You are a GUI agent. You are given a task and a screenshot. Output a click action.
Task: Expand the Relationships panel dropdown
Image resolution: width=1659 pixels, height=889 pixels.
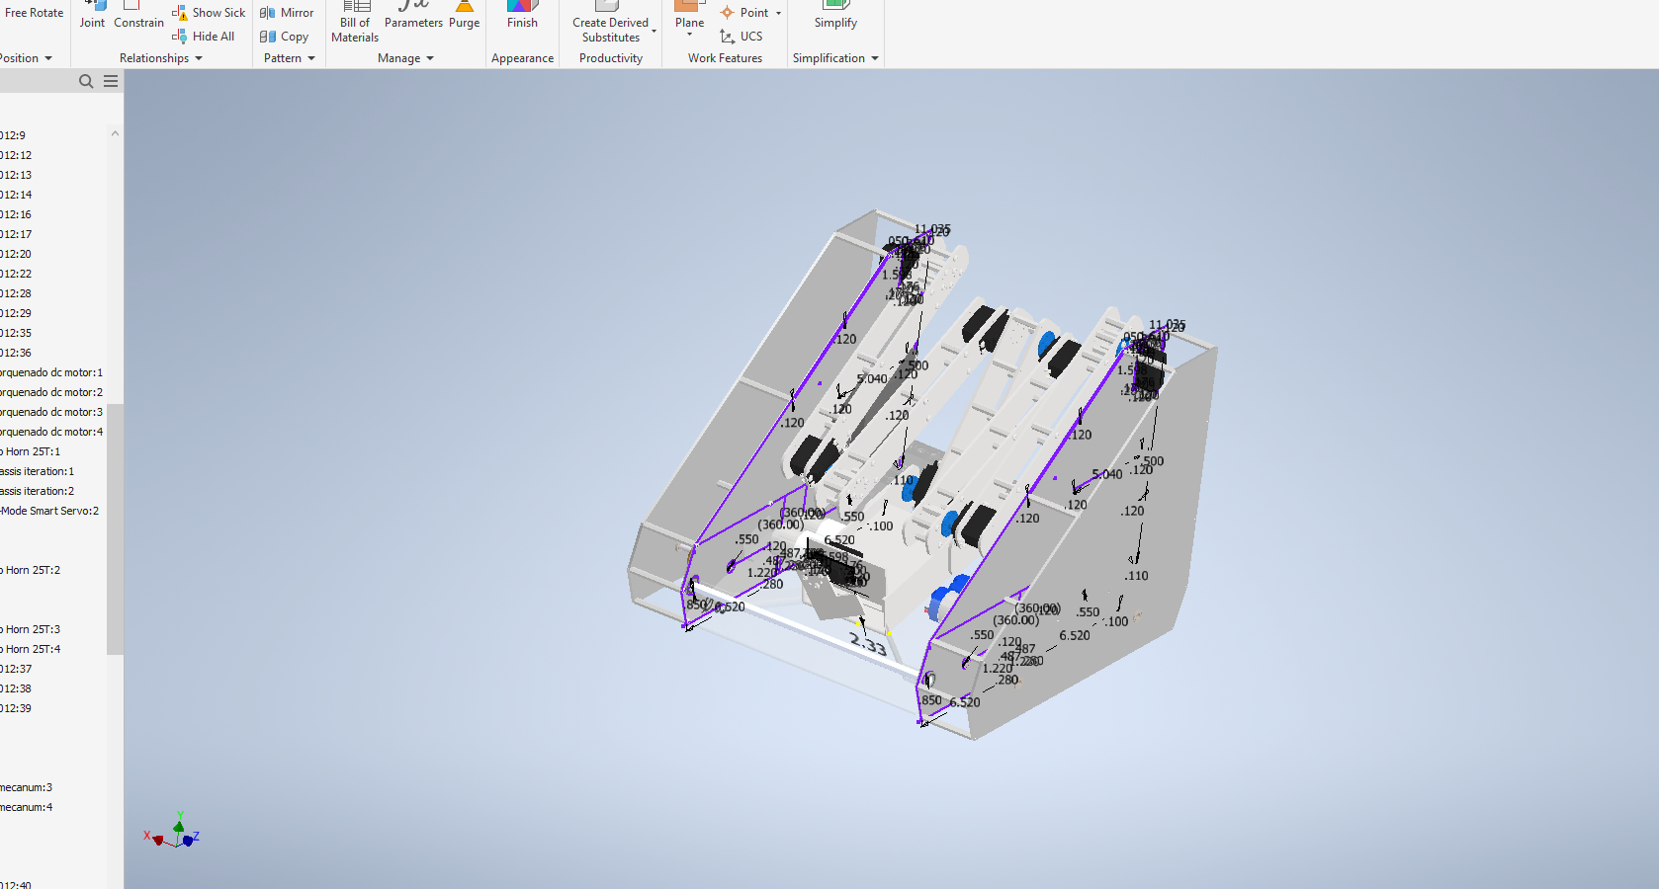point(161,58)
